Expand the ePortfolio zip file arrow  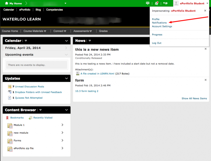click(x=62, y=148)
